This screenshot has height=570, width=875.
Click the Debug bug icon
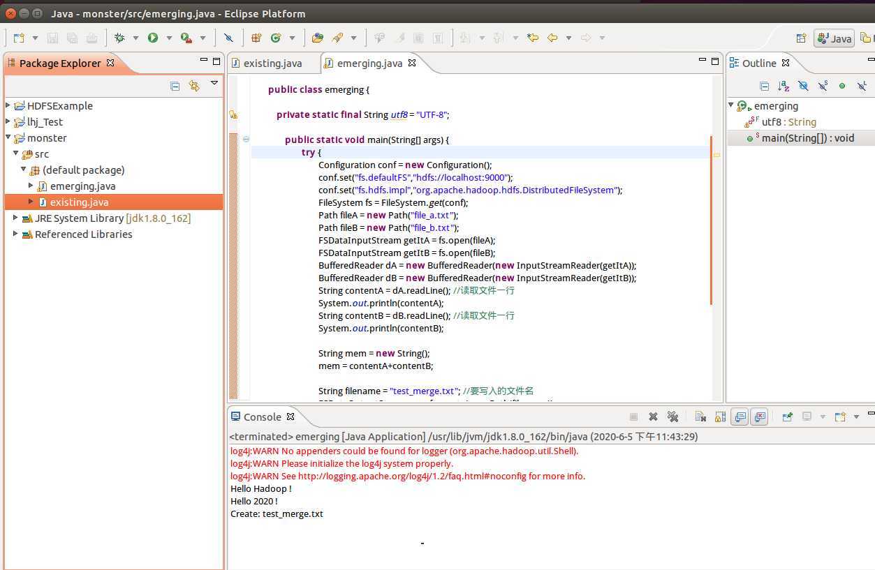click(x=119, y=38)
